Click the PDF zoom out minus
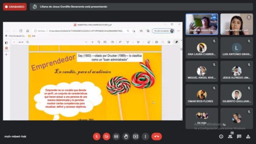Viewport: 256px width, 144px height. pos(86,42)
